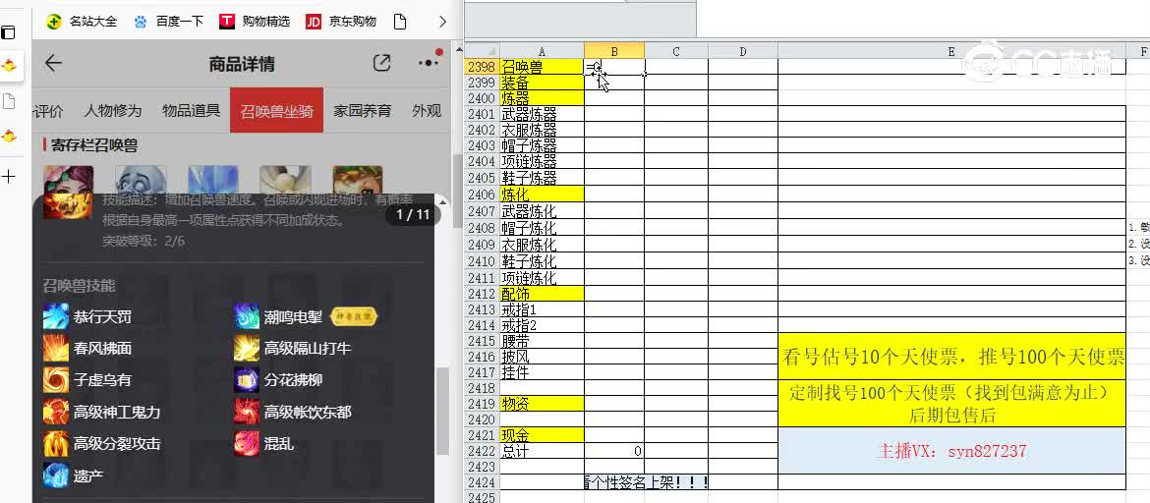Click the flaming skill icon in the description popup
Image resolution: width=1150 pixels, height=503 pixels.
tap(67, 205)
